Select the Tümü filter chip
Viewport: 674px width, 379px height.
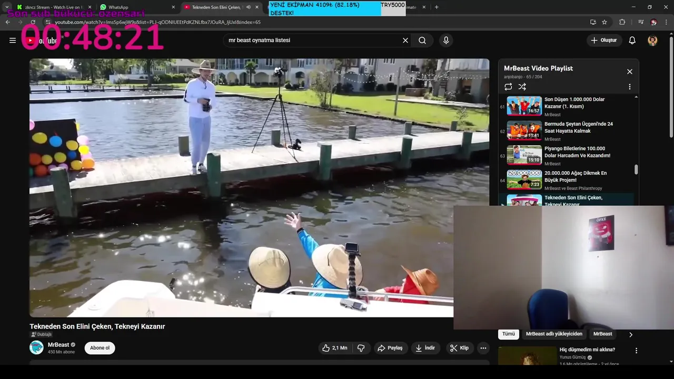tap(509, 334)
